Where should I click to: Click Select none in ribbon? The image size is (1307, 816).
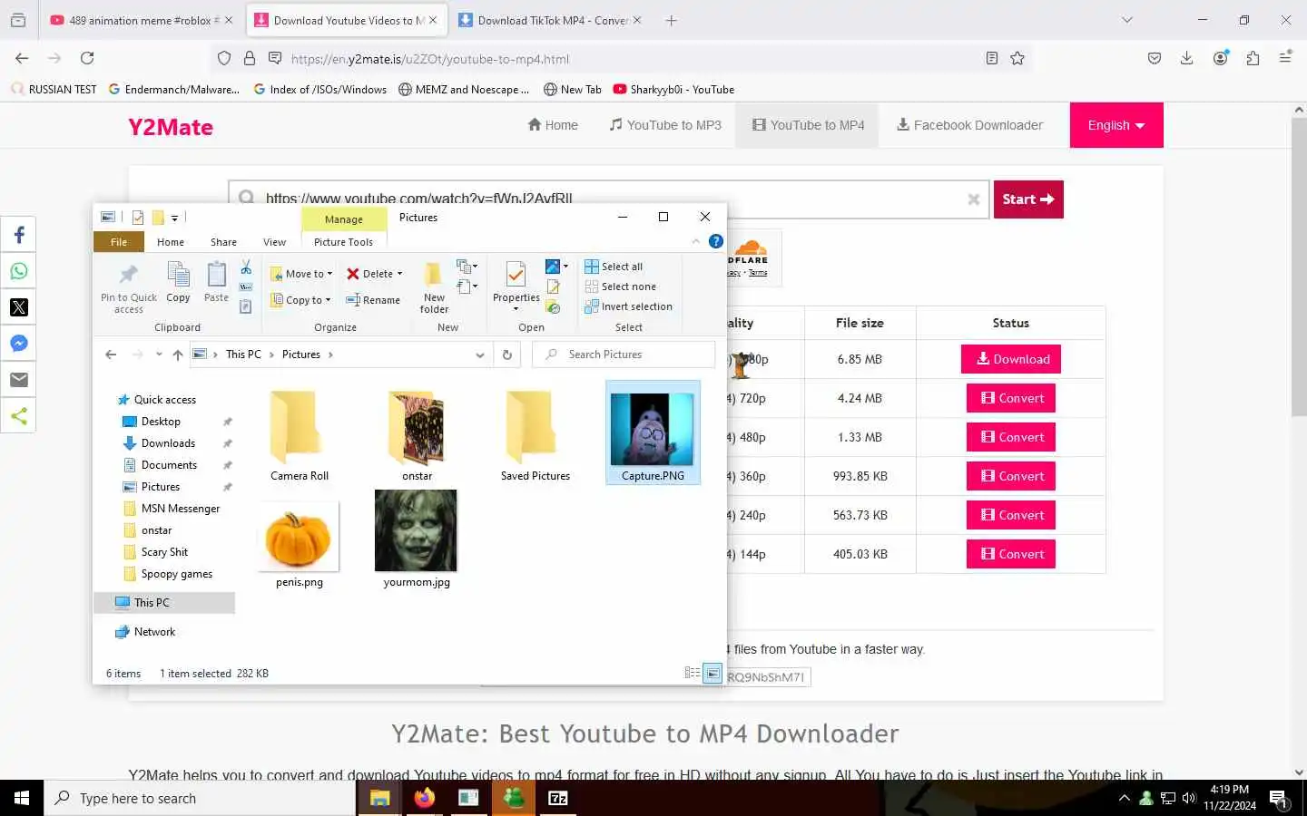[x=620, y=287]
